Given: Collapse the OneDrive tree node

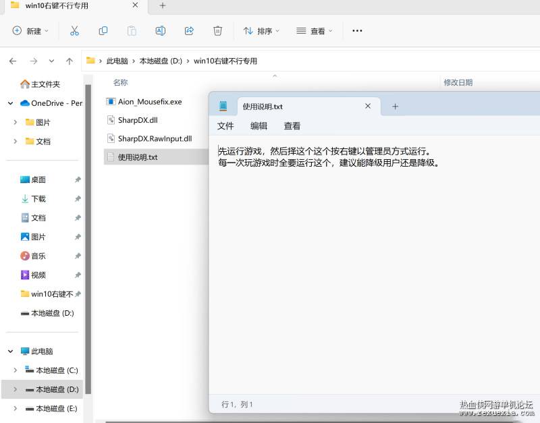Looking at the screenshot, I should [11, 103].
